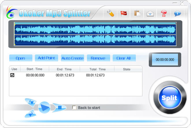
Task: Click the light blue position bar above waveform
Action: pos(95,23)
